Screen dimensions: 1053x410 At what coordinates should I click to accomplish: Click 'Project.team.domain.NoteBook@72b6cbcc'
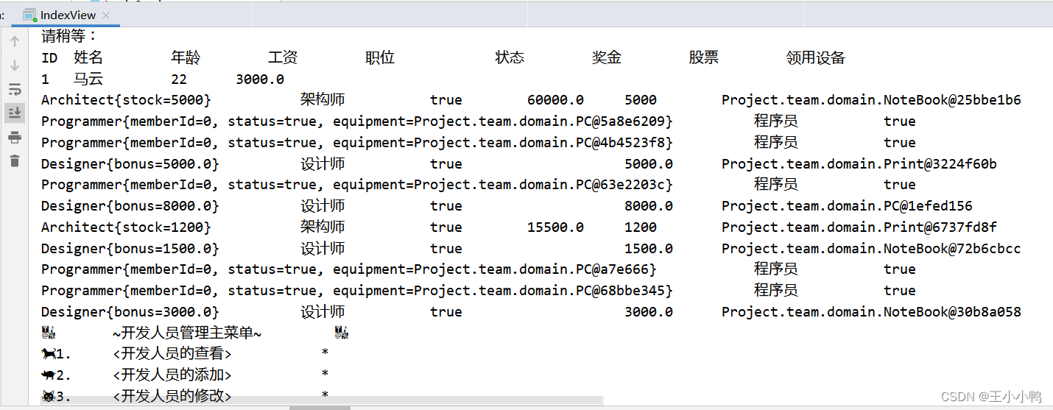coord(871,249)
